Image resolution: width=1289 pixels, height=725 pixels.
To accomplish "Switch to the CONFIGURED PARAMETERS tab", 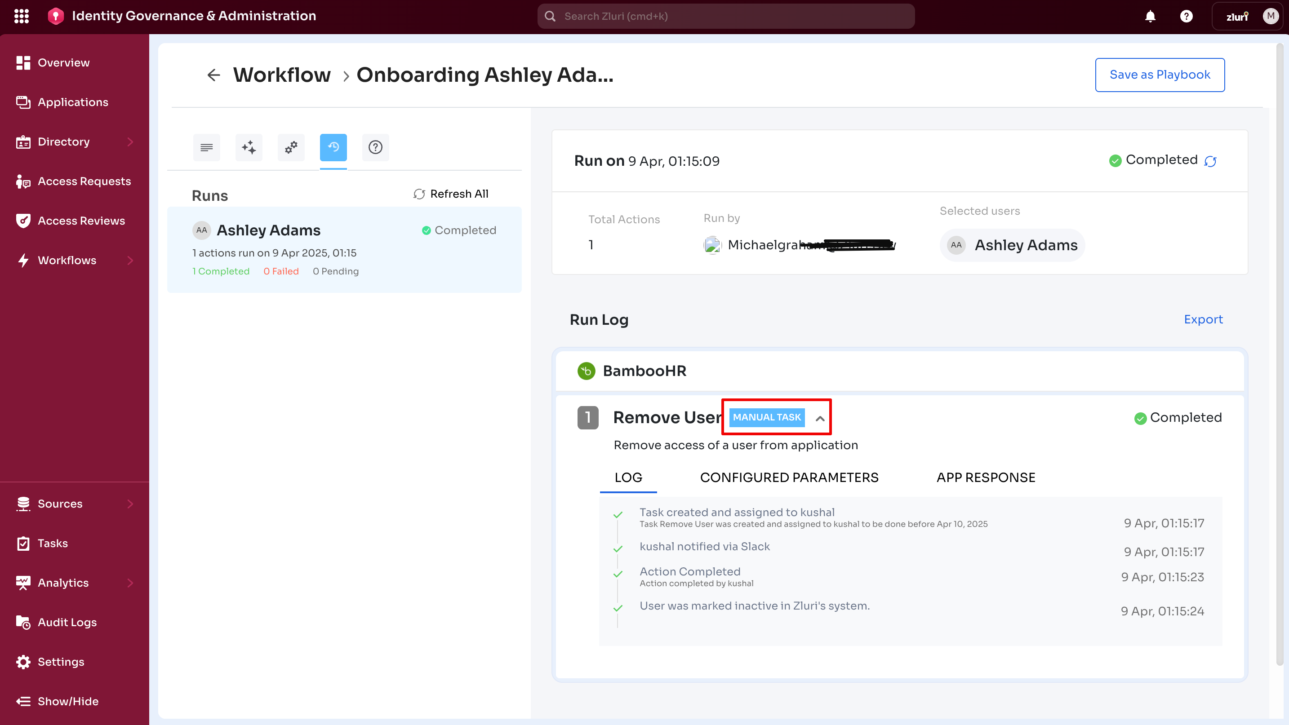I will (789, 477).
